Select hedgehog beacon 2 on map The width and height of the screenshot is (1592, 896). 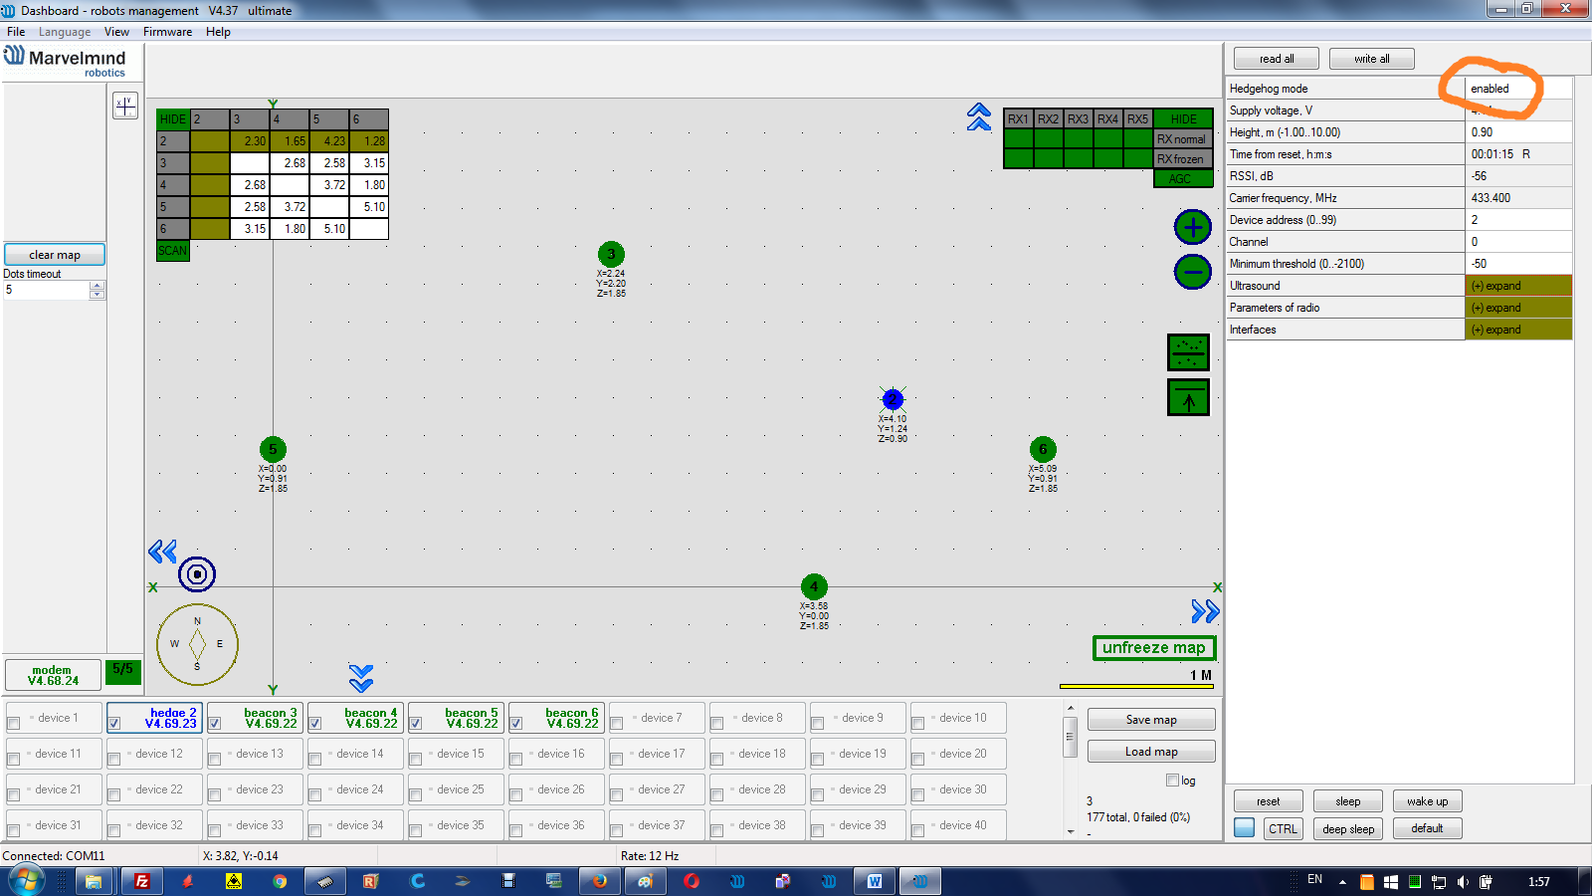893,399
